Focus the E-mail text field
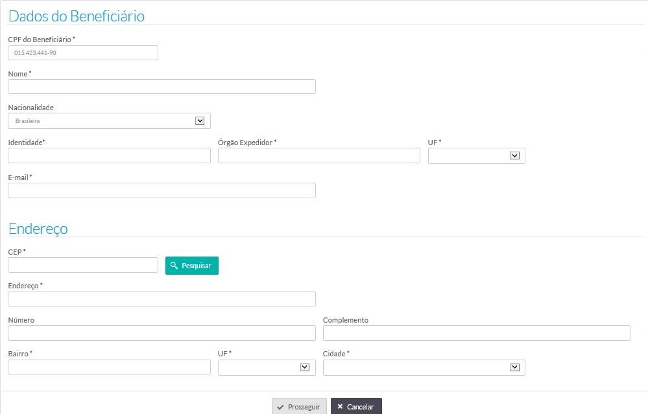Viewport: 648px width, 414px height. (162, 190)
